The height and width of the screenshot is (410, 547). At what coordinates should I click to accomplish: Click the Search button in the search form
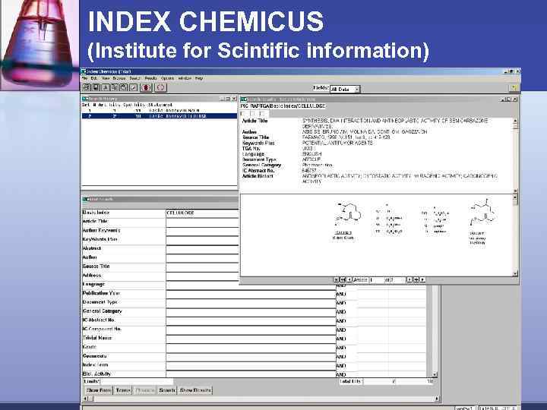point(167,390)
